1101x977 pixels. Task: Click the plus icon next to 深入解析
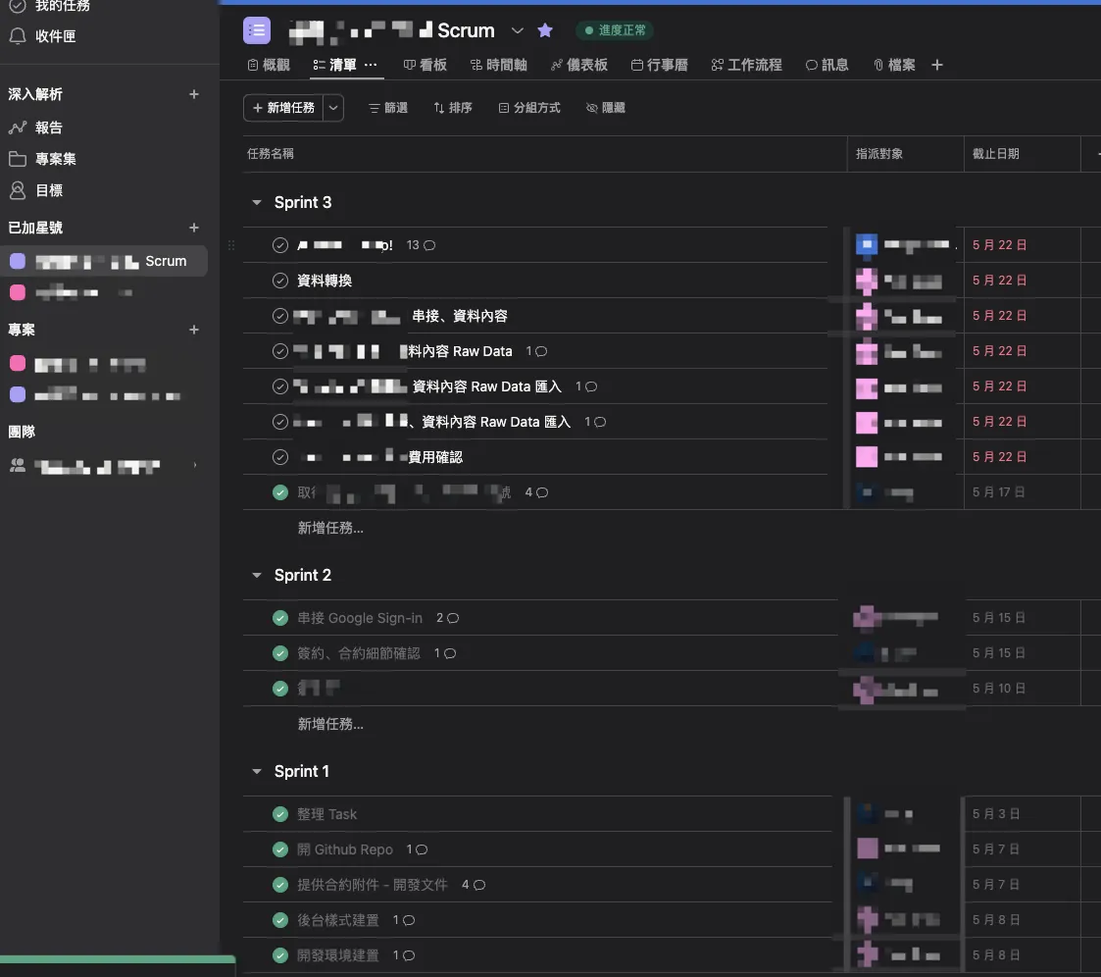194,94
